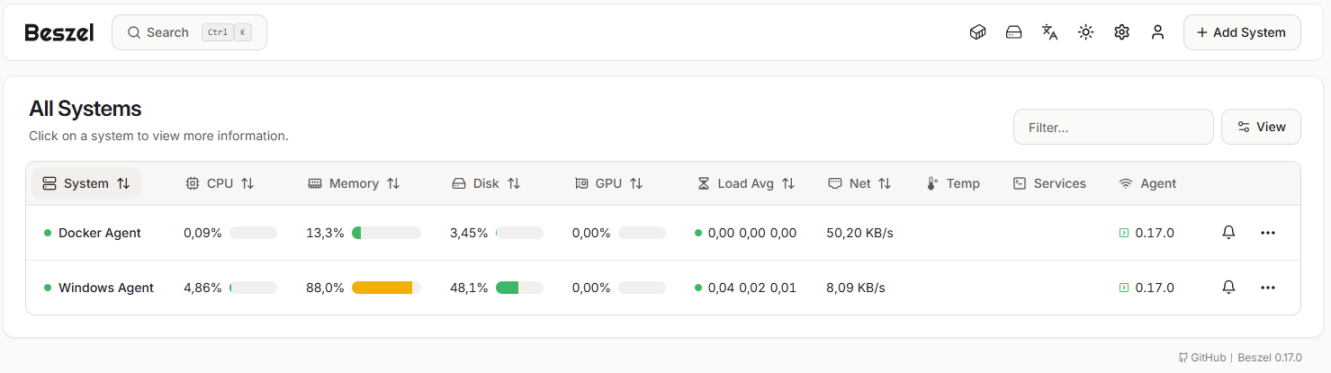Click Docker Agent version 0.17.0
This screenshot has height=373, width=1331.
tap(1155, 233)
